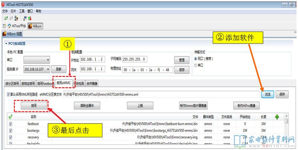Click the 网关 field 192.168.1.1
The height and width of the screenshot is (150, 298).
tap(92, 69)
